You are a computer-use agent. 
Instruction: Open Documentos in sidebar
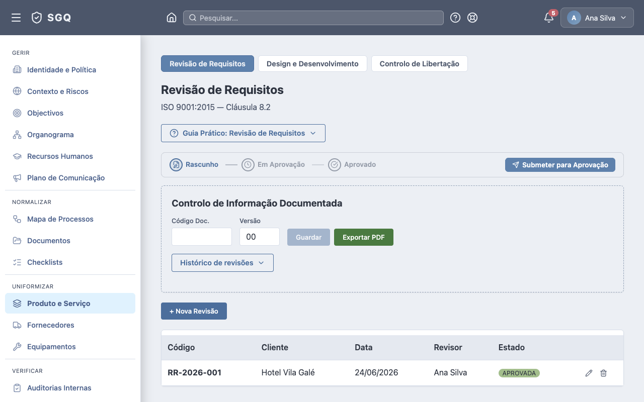pyautogui.click(x=70, y=241)
